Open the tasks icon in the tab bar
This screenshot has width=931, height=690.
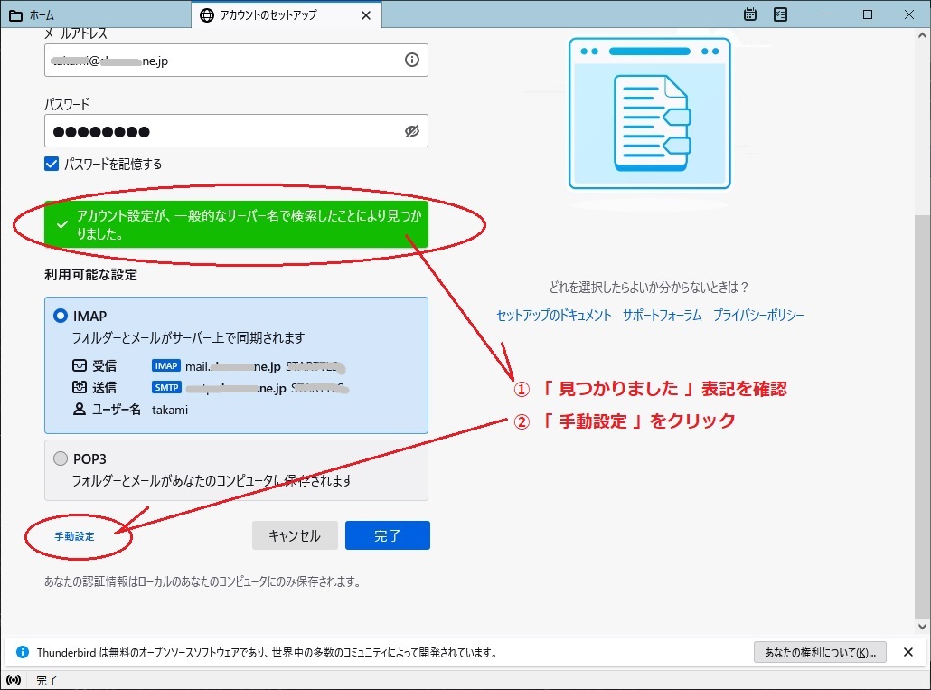point(780,14)
